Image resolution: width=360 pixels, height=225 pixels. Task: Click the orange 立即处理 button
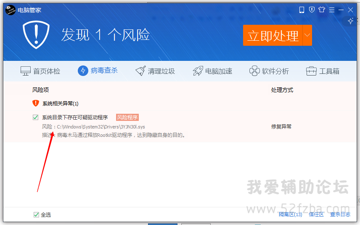tap(273, 35)
